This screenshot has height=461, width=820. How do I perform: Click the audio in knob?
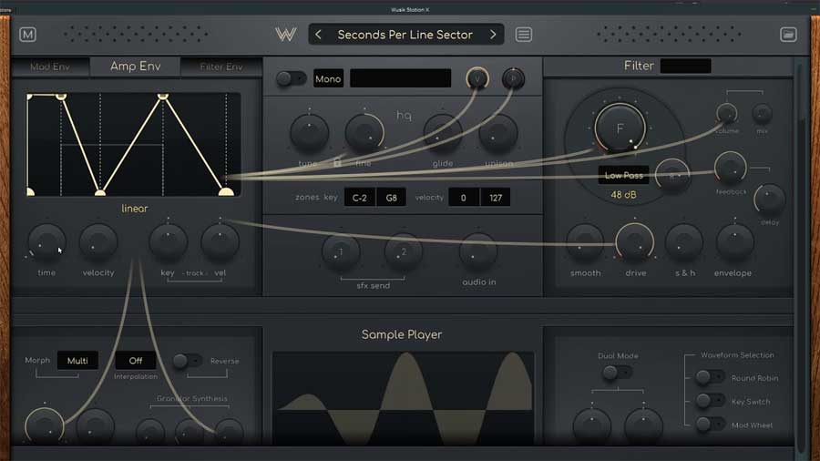pyautogui.click(x=478, y=252)
